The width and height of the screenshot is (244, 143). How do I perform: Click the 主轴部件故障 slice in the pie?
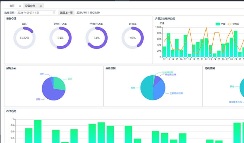tap(160, 90)
